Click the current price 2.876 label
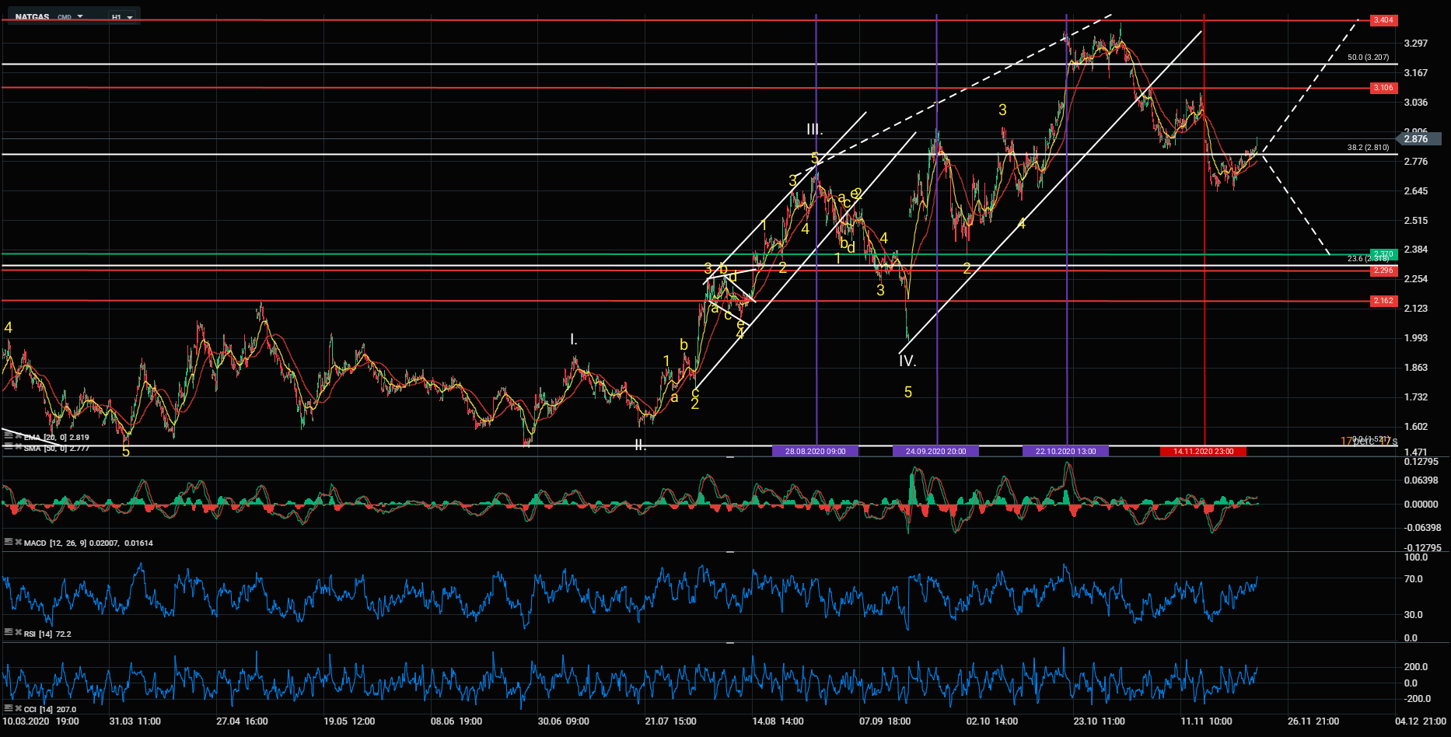The width and height of the screenshot is (1451, 737). coord(1419,139)
